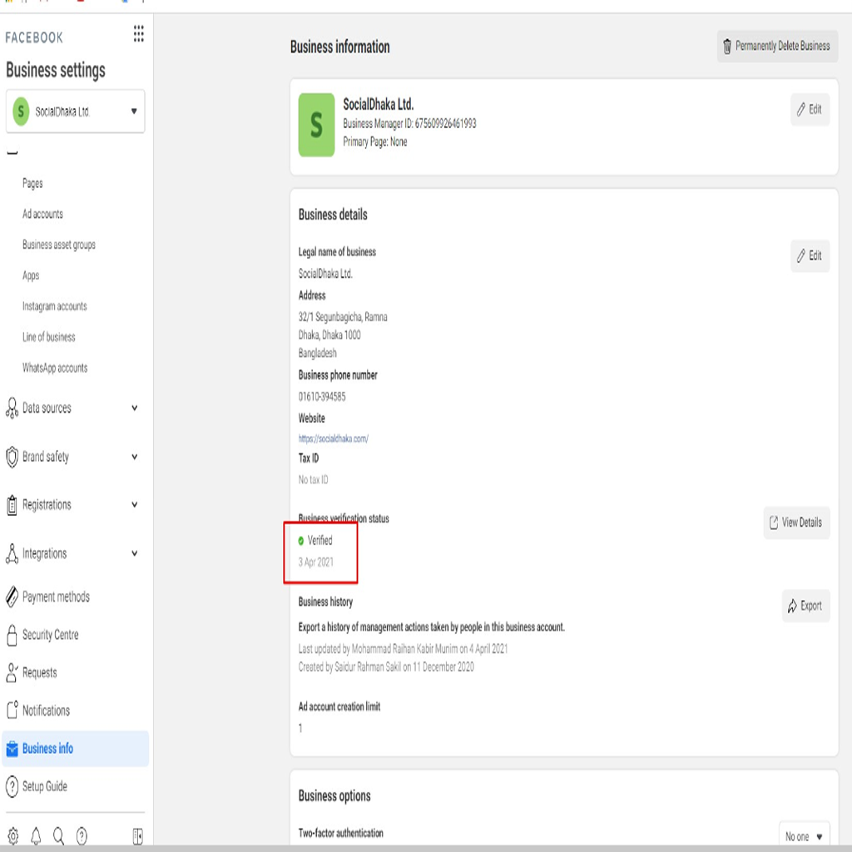The width and height of the screenshot is (852, 852).
Task: Click the trash icon on delete button
Action: pos(727,47)
